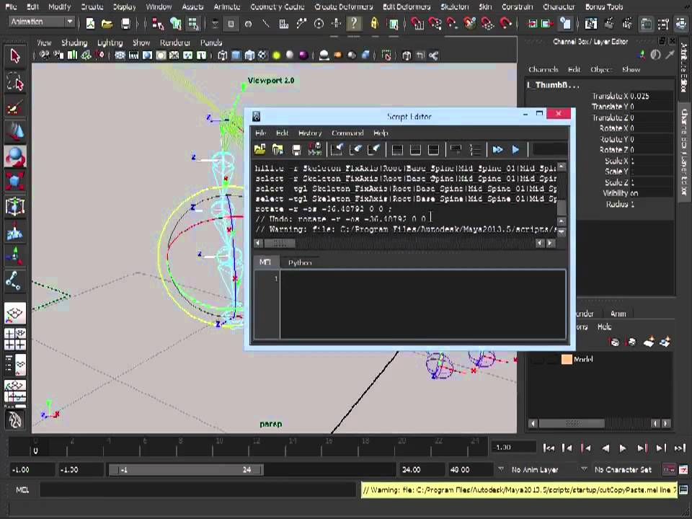Switch to four-view panel layout

coord(15,339)
